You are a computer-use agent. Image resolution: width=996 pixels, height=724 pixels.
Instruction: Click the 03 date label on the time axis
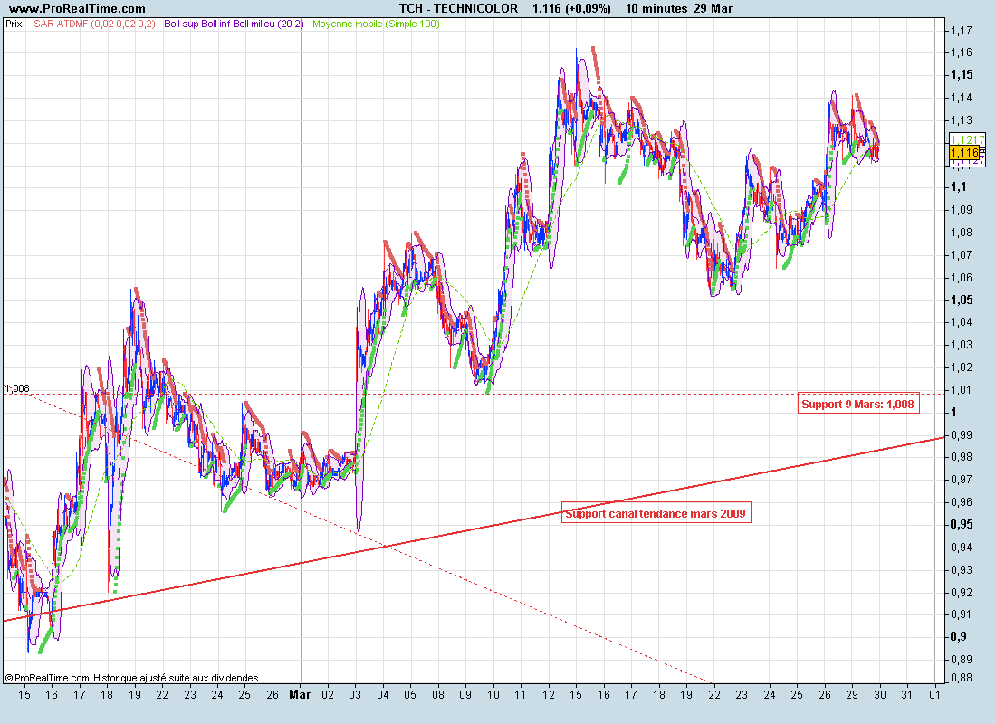click(355, 695)
